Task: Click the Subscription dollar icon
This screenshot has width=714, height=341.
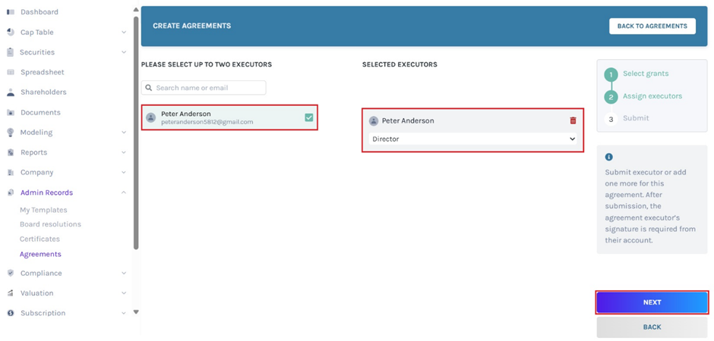Action: tap(11, 313)
